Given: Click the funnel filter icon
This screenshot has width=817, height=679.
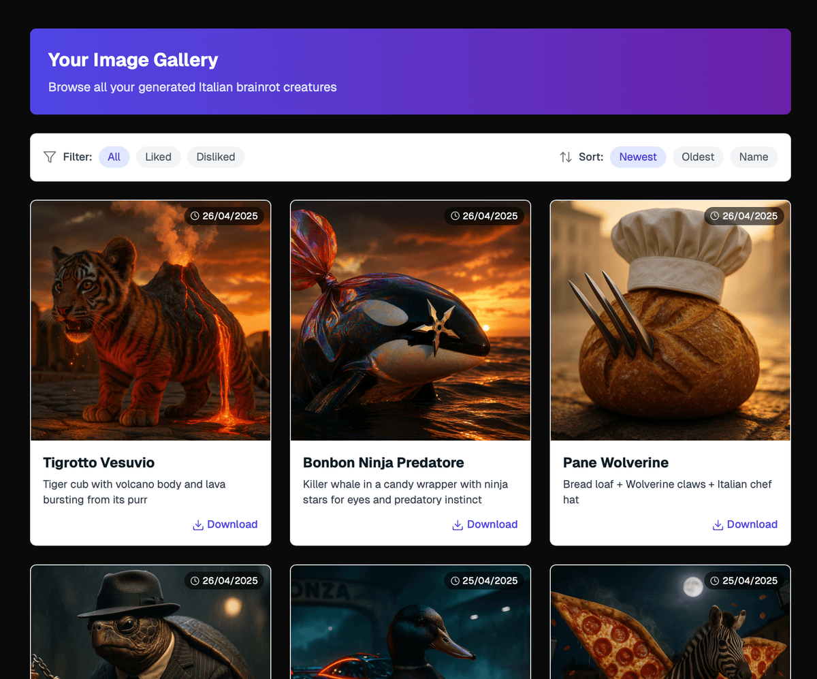Looking at the screenshot, I should [50, 157].
